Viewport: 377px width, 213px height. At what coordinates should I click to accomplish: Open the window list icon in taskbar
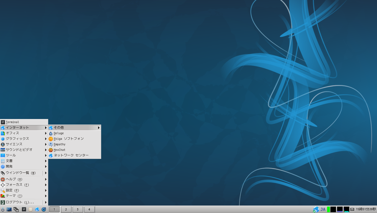click(x=16, y=209)
